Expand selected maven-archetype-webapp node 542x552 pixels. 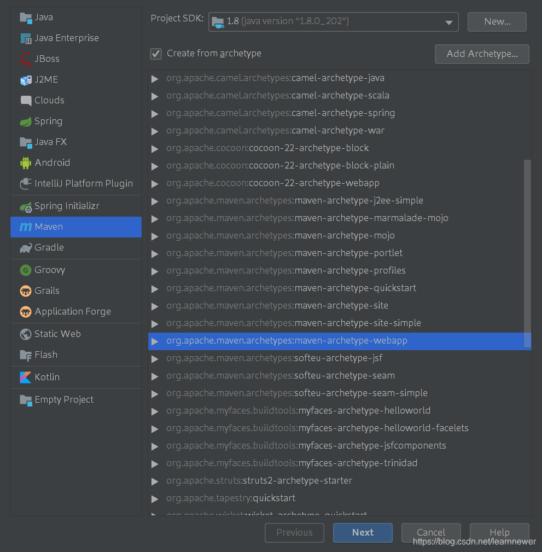(x=155, y=341)
